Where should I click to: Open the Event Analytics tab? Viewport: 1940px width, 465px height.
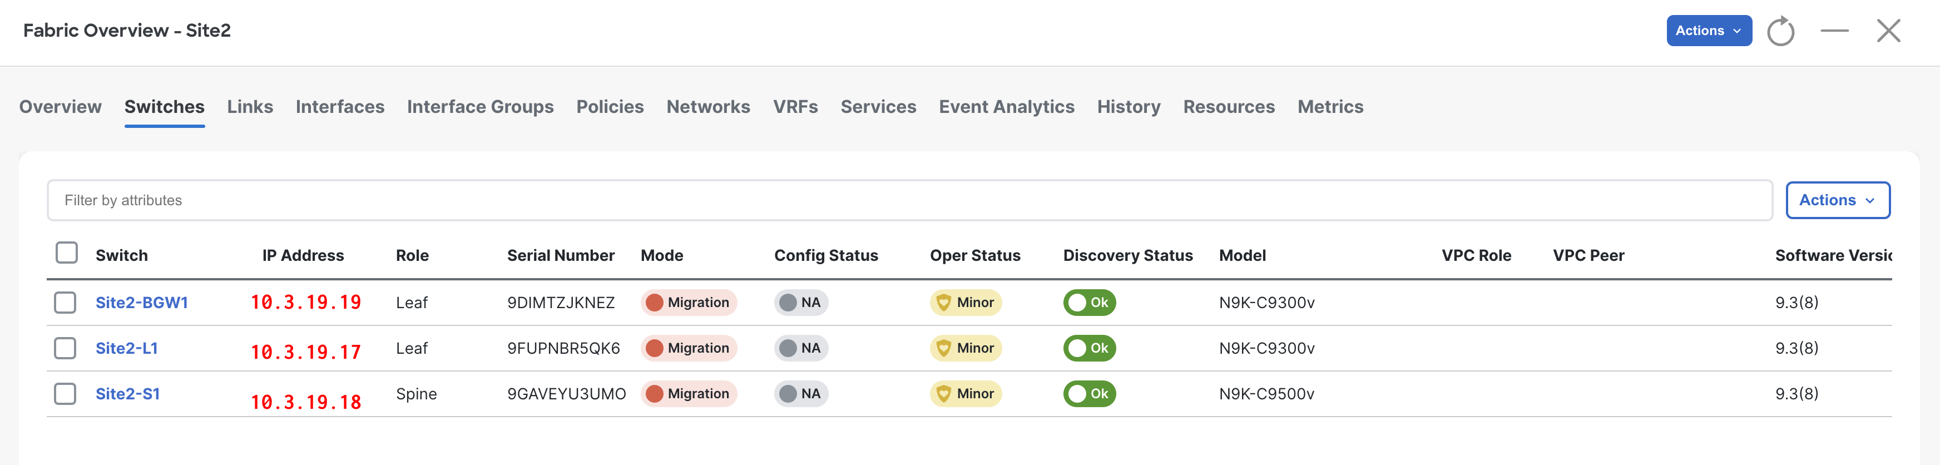(x=1006, y=107)
